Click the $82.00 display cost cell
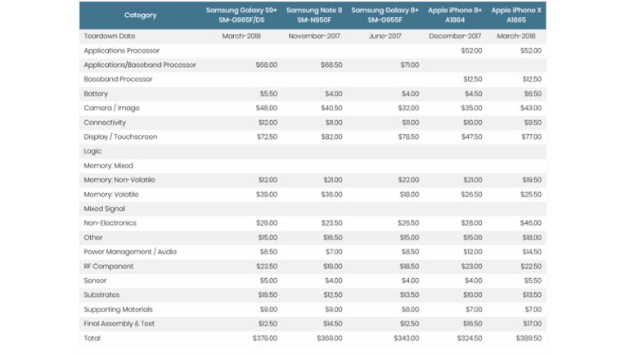Image resolution: width=630 pixels, height=355 pixels. tap(331, 137)
